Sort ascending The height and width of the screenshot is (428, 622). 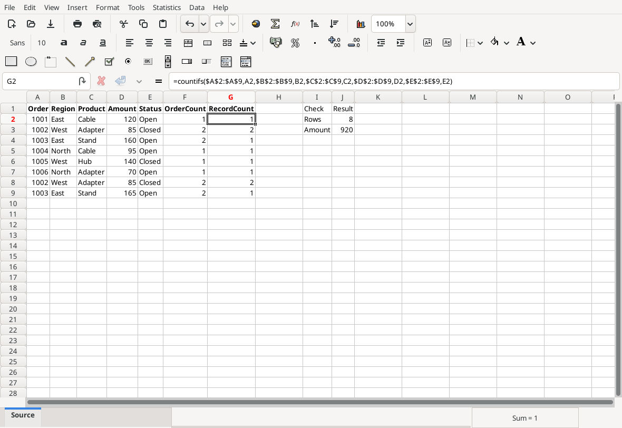coord(314,24)
